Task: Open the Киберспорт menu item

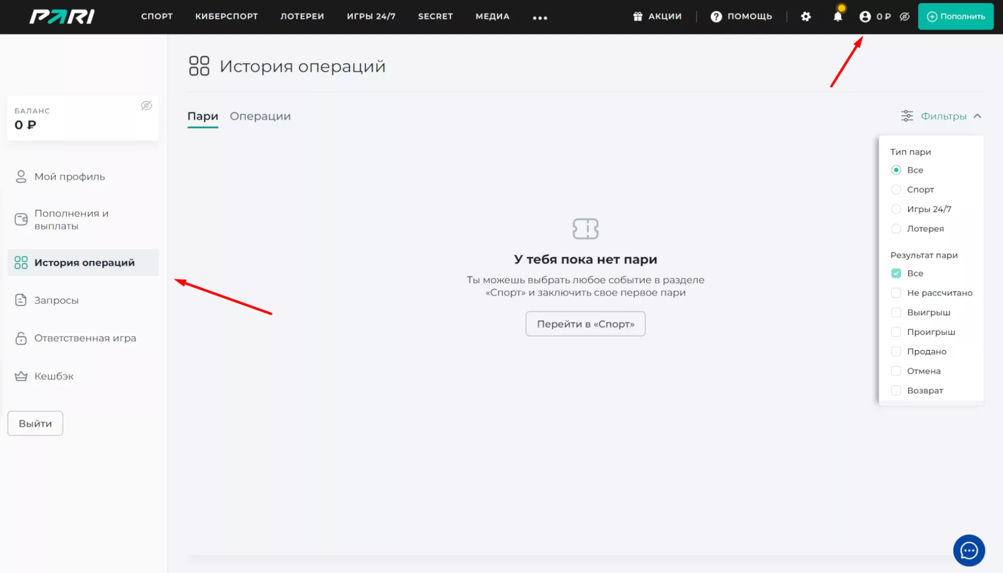Action: point(226,16)
